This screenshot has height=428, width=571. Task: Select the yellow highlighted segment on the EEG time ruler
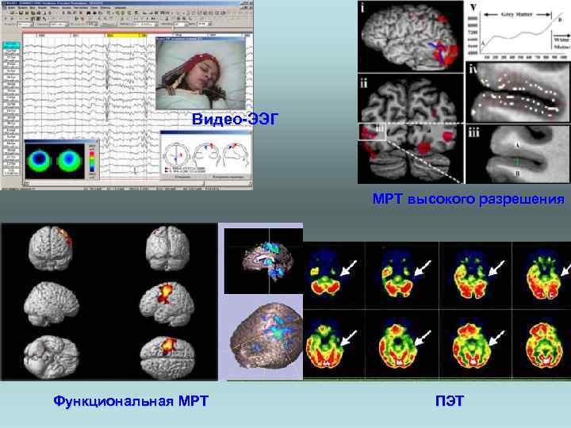126,36
